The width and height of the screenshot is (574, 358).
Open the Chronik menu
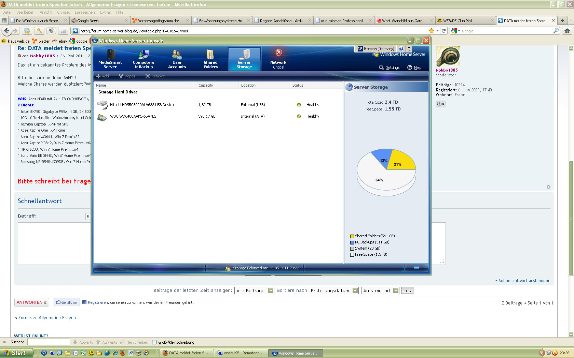coord(63,12)
